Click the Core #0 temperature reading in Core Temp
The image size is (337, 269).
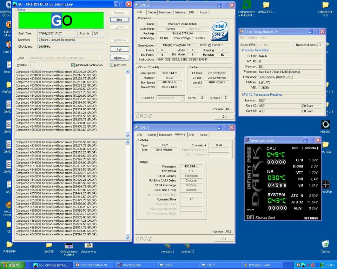(279, 106)
